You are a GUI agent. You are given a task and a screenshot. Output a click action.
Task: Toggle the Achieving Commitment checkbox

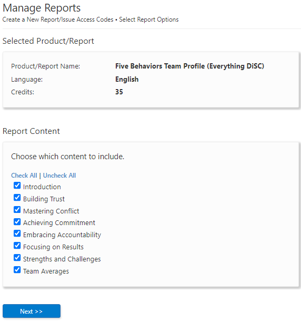click(x=17, y=222)
